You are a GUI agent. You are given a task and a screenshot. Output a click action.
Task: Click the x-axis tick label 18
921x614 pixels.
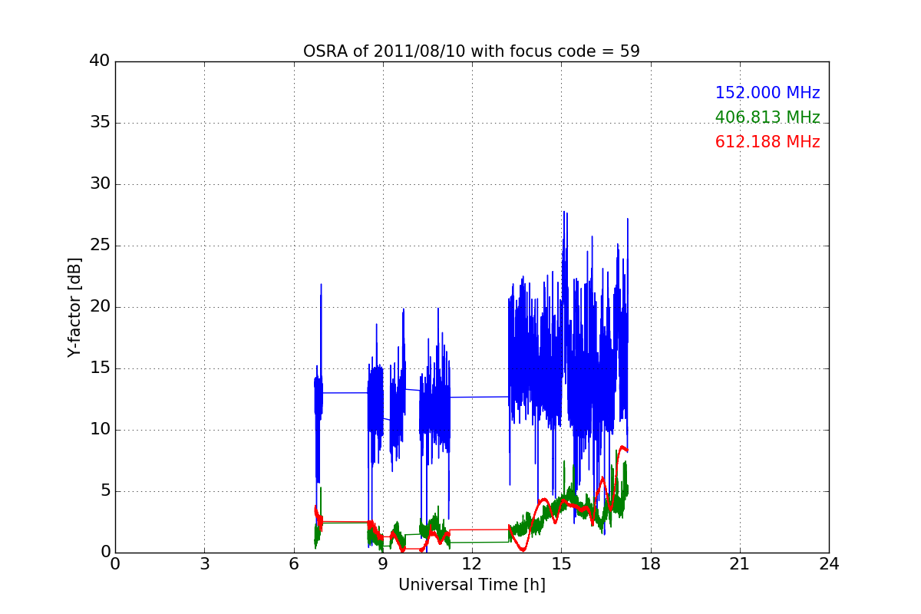[651, 564]
